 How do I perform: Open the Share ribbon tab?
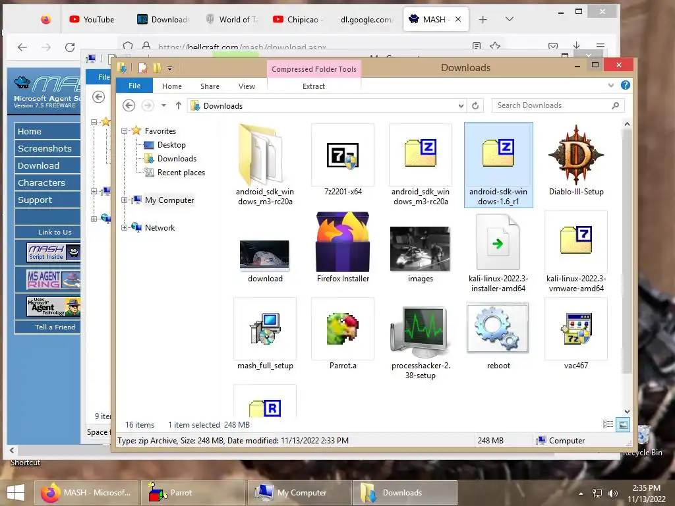[x=210, y=86]
